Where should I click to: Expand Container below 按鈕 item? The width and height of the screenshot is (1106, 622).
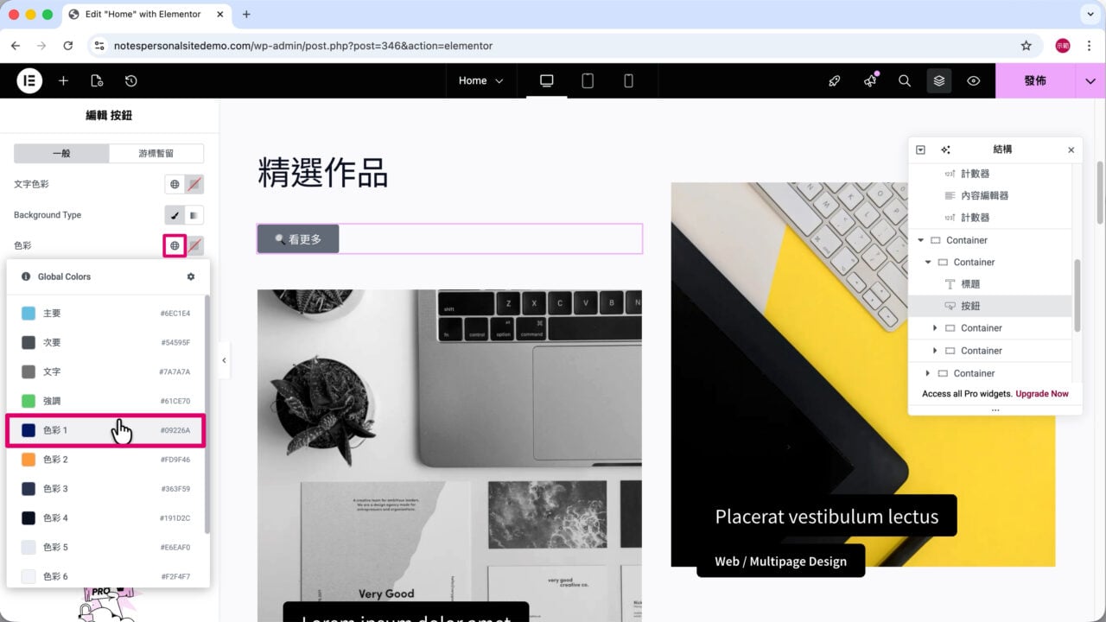tap(935, 328)
